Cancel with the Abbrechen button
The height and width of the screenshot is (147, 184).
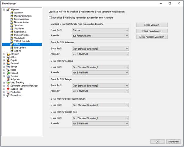[x=174, y=142]
